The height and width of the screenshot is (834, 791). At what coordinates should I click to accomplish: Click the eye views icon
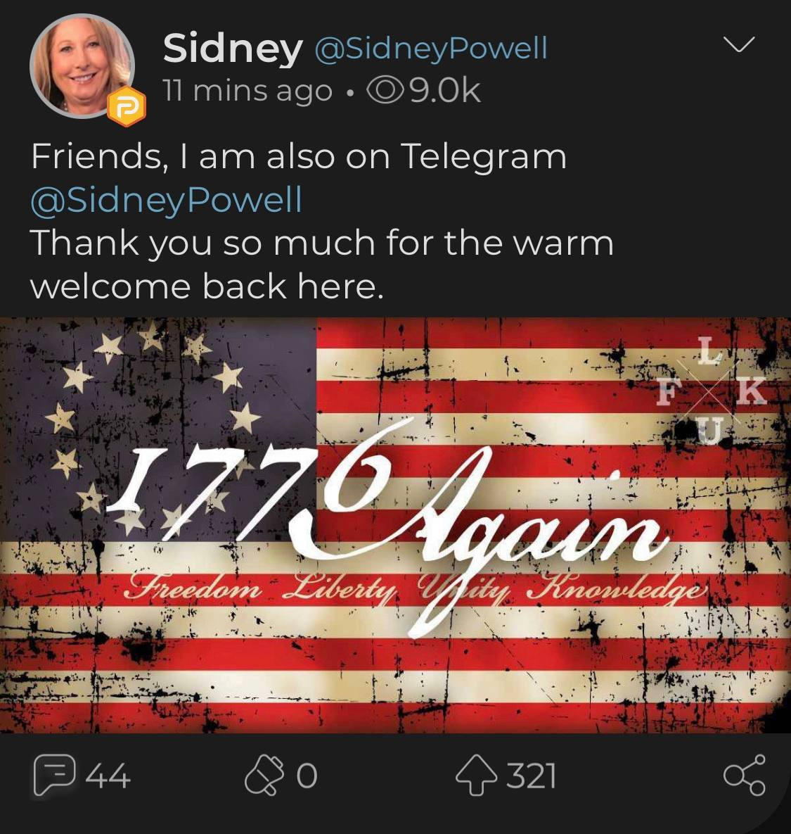pyautogui.click(x=386, y=90)
